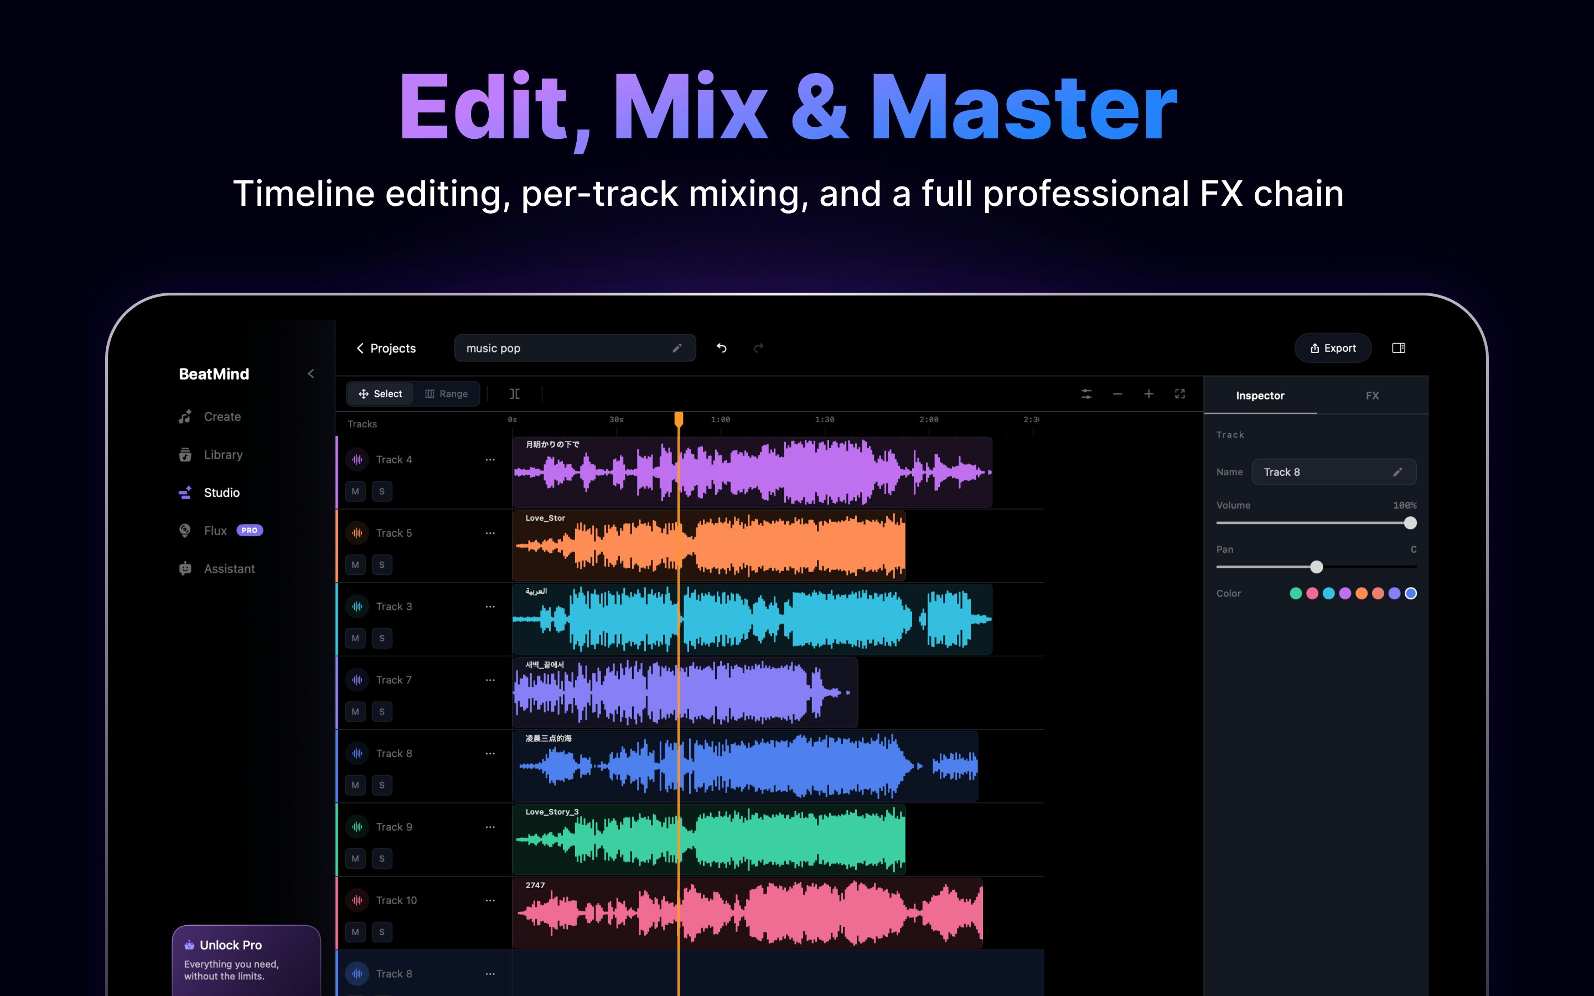Click the Library icon in the sidebar
The image size is (1594, 996).
[x=185, y=454]
